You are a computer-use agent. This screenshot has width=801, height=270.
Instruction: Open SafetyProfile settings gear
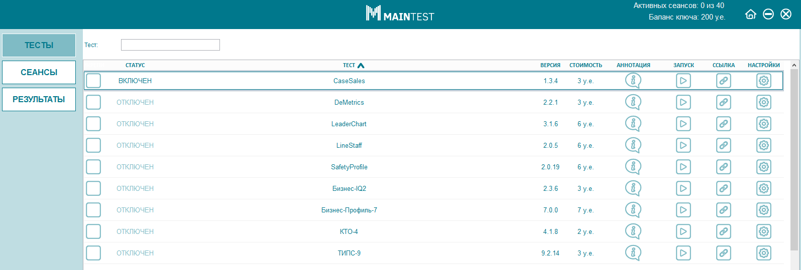[763, 167]
